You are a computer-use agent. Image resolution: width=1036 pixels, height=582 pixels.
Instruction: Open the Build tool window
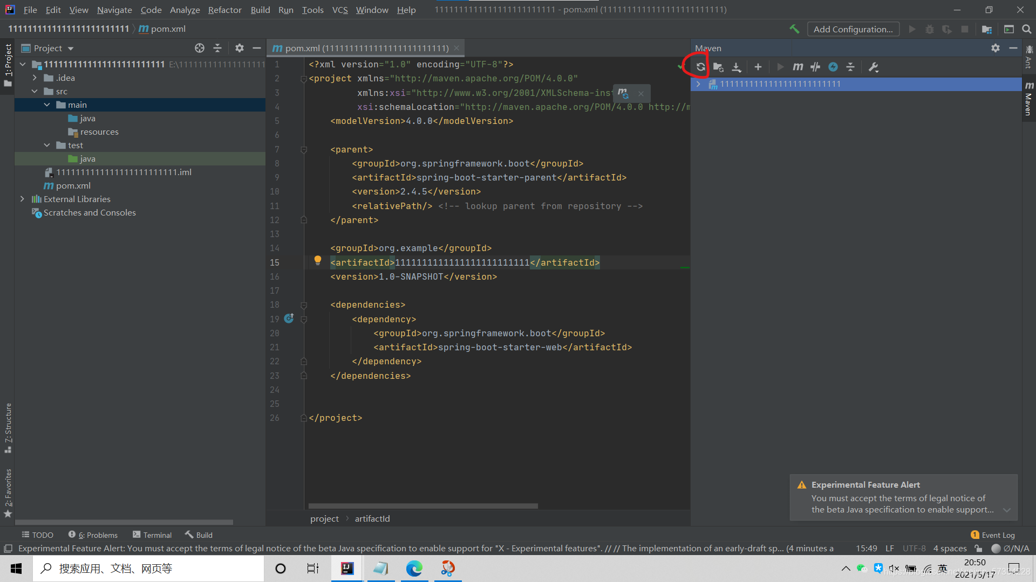[x=199, y=535]
